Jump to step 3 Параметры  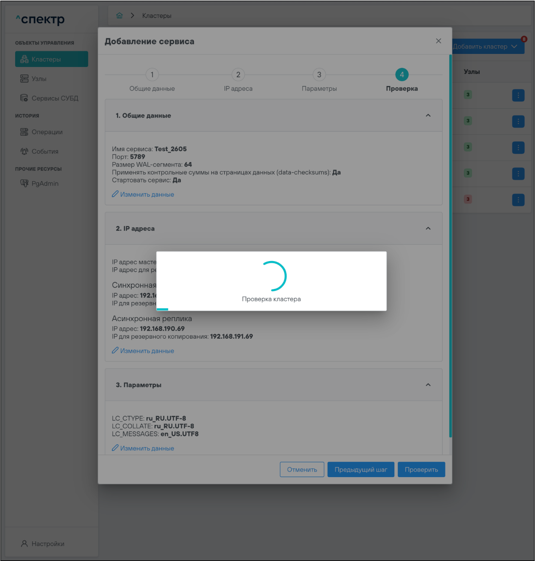(x=319, y=75)
